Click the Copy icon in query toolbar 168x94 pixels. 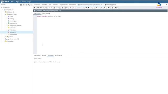[55, 8]
